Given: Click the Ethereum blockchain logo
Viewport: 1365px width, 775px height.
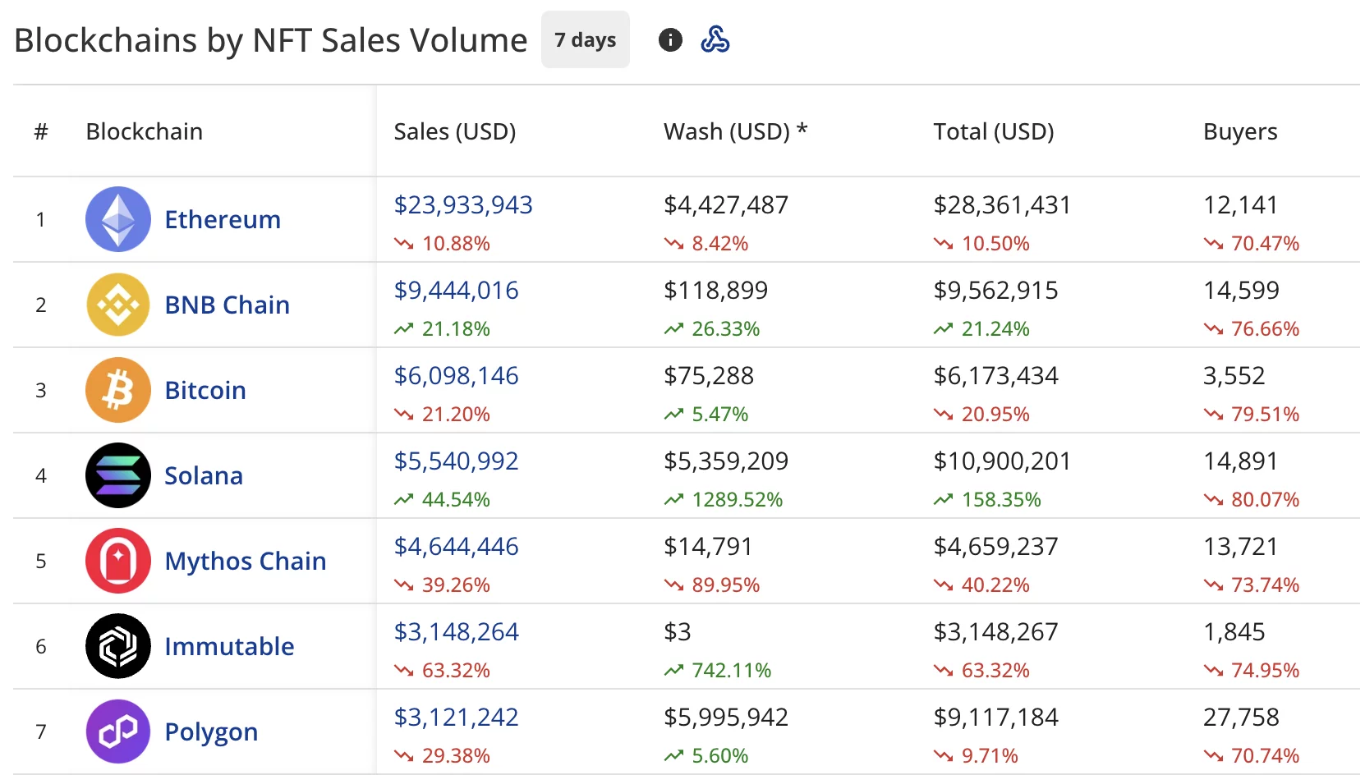Looking at the screenshot, I should pyautogui.click(x=117, y=219).
